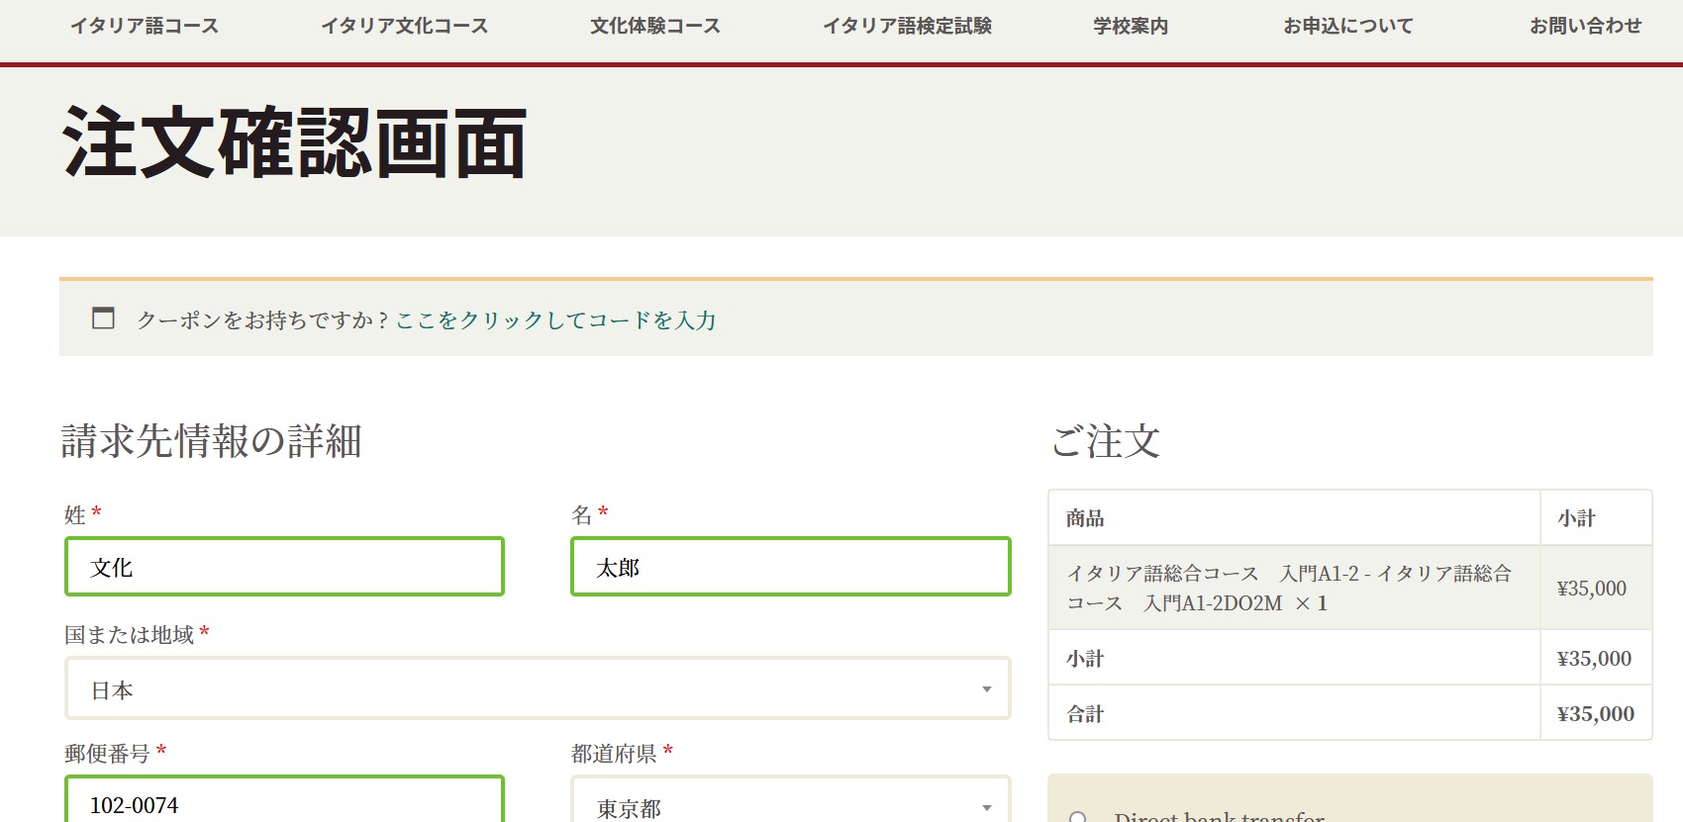Viewport: 1683px width, 822px height.
Task: Click お申込について in the top navigation
Action: [1348, 27]
